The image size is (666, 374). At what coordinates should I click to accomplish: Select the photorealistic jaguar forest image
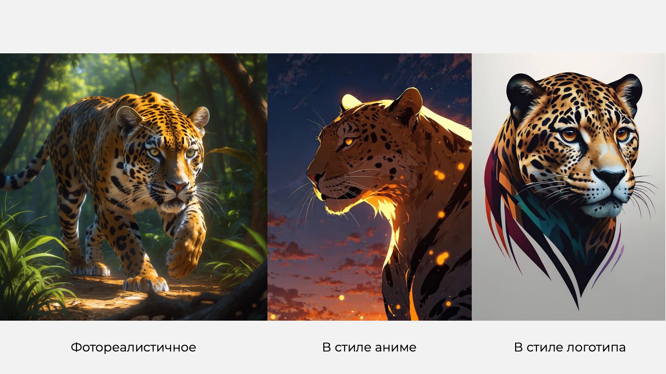point(134,187)
